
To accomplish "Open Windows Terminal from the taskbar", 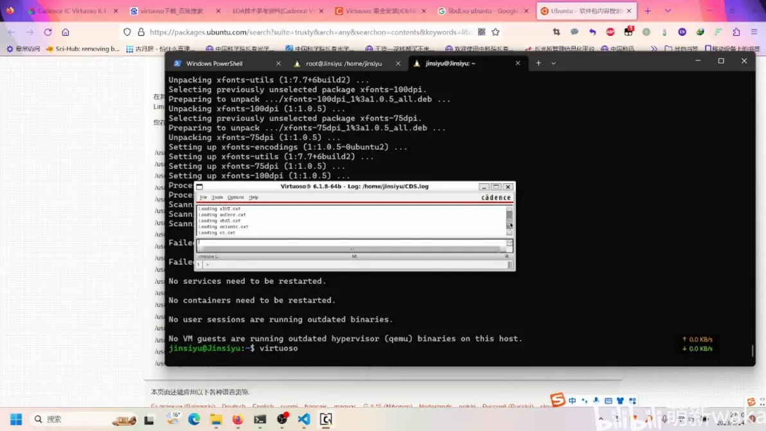I will (260, 419).
